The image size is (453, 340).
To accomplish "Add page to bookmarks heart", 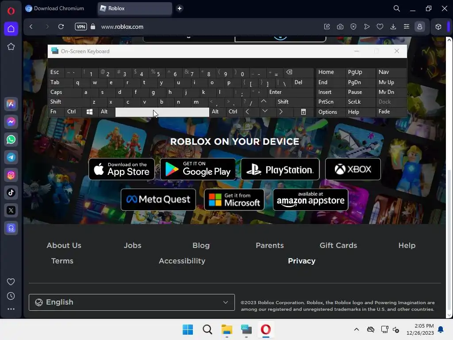I will (380, 27).
